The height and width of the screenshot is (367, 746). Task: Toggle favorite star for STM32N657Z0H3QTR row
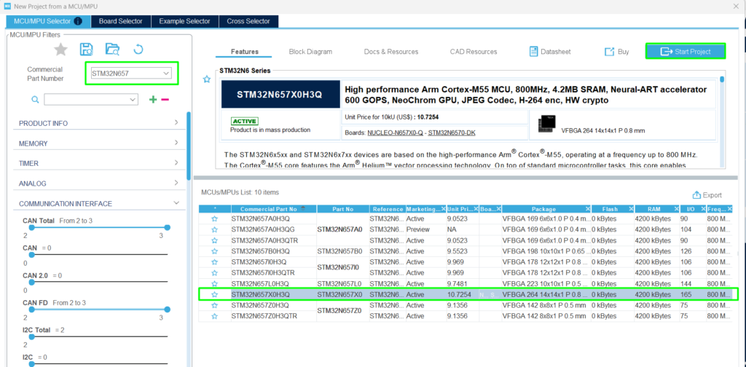[214, 316]
